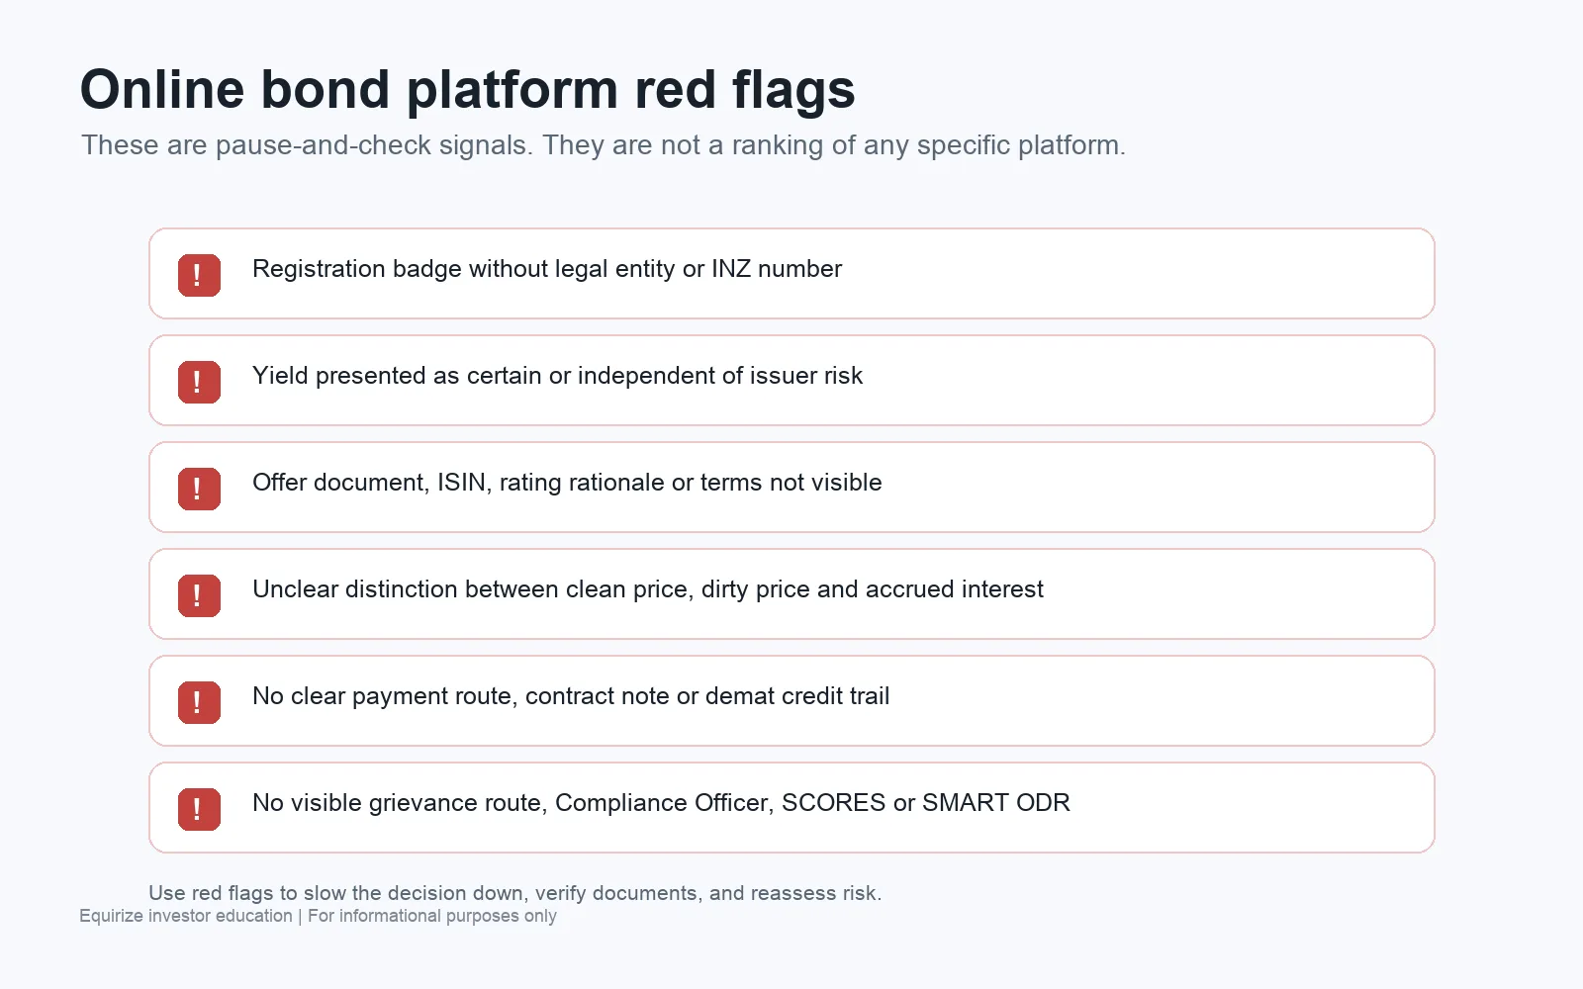This screenshot has height=989, width=1583.
Task: Click the red alert icon beside Registration badge
Action: pos(199,275)
